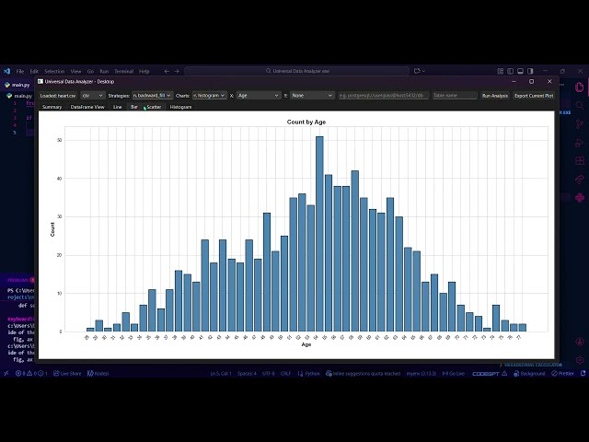Open the View menu in VS Code
This screenshot has width=589, height=442.
(75, 71)
